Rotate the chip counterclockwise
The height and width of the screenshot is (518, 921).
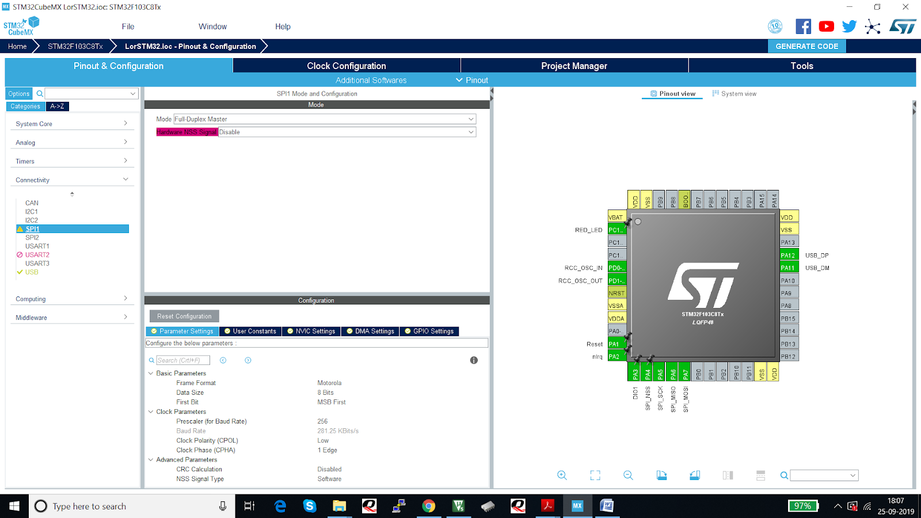click(695, 475)
